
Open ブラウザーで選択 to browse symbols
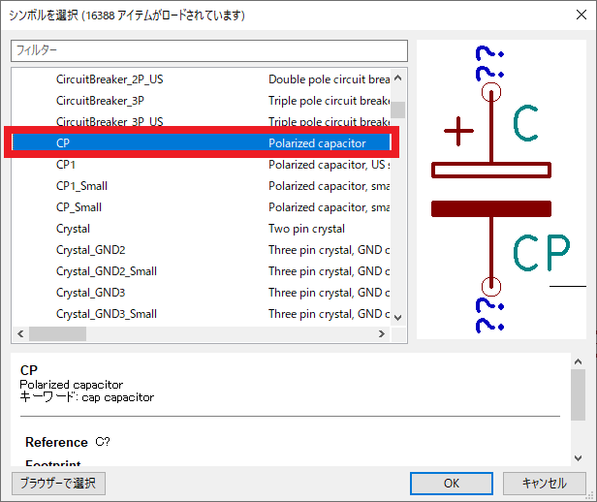point(58,483)
